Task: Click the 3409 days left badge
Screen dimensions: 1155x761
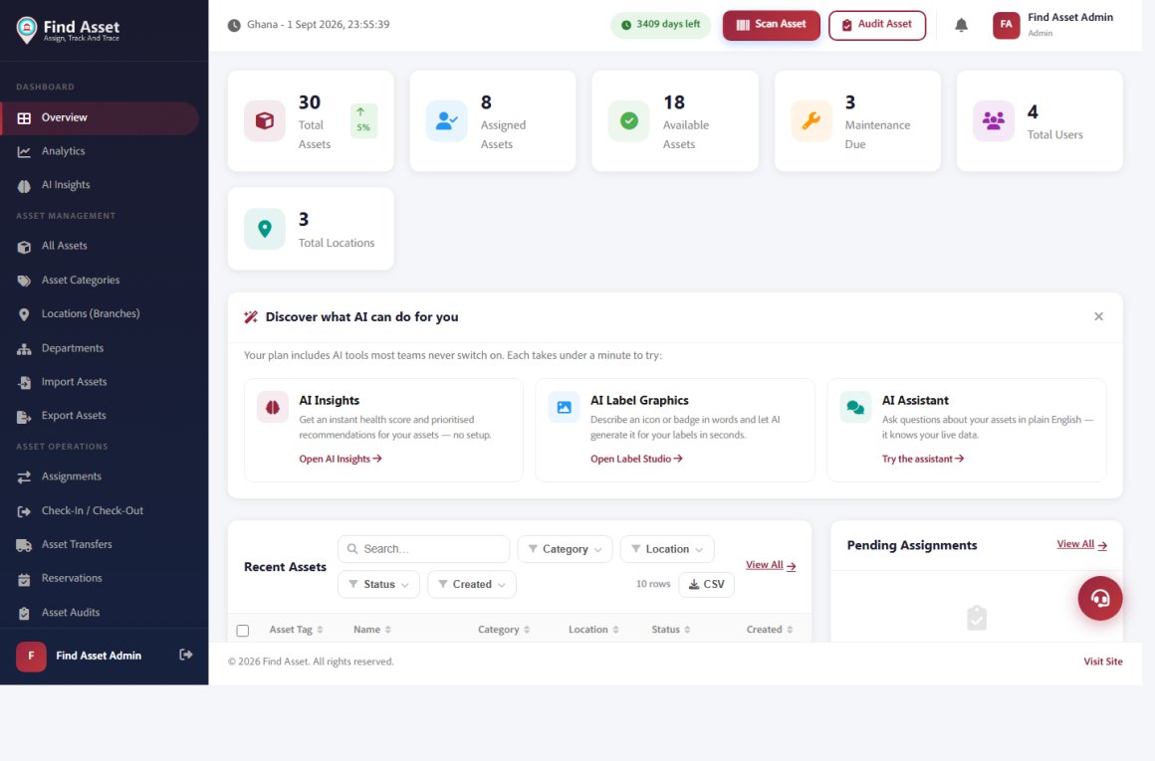Action: (661, 25)
